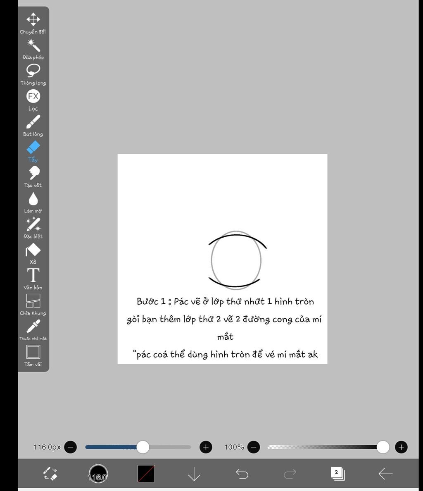Screen dimensions: 423x491
Task: Decrease opacity with minus button
Action: coord(253,447)
